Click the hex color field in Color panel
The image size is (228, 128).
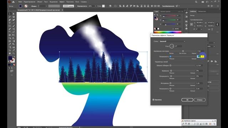click(178, 29)
